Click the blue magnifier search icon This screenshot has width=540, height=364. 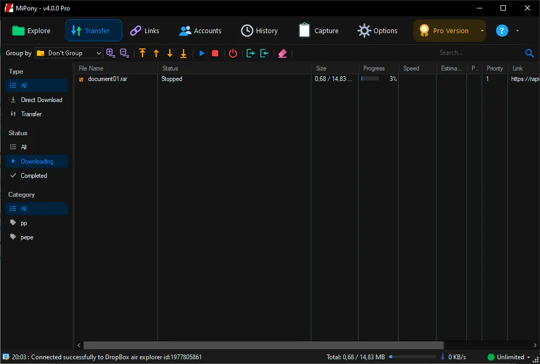point(529,53)
